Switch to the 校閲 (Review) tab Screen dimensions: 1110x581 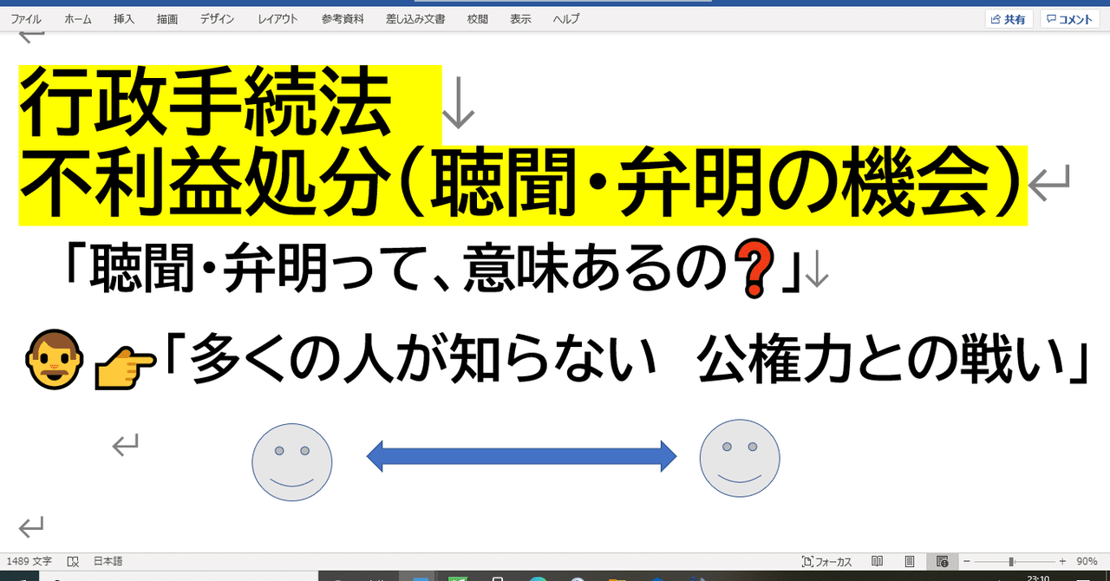pyautogui.click(x=476, y=18)
